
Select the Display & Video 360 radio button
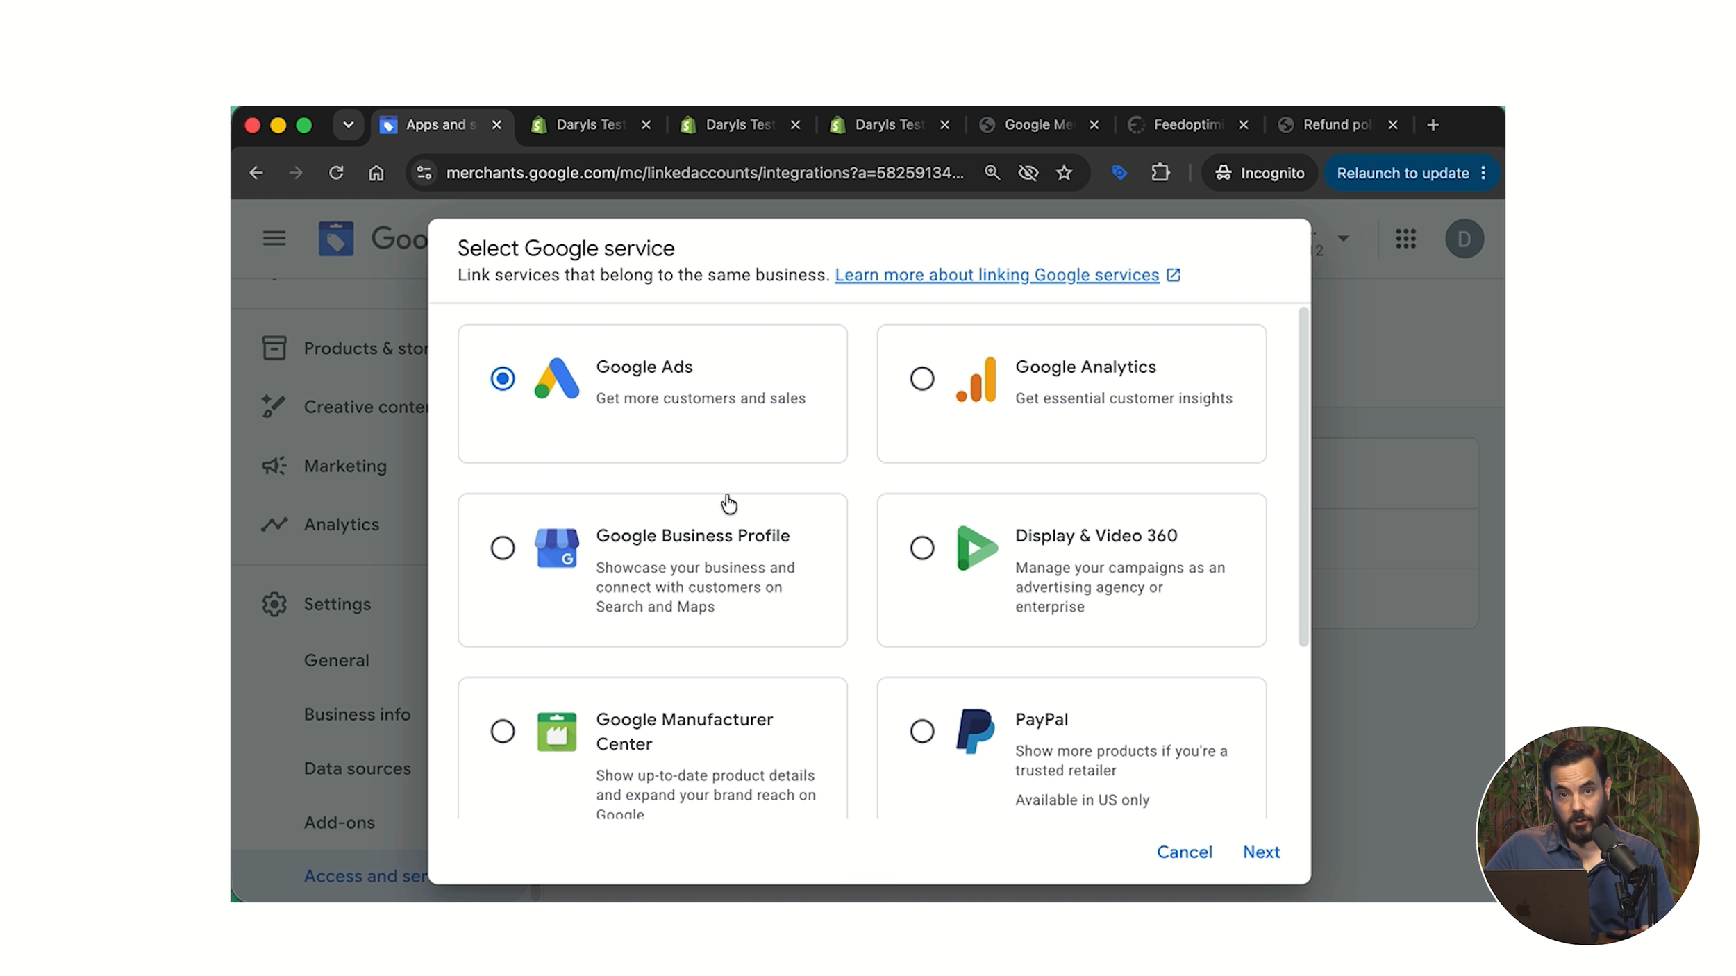[x=922, y=548]
